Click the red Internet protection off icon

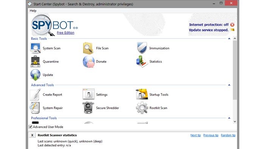point(232,25)
